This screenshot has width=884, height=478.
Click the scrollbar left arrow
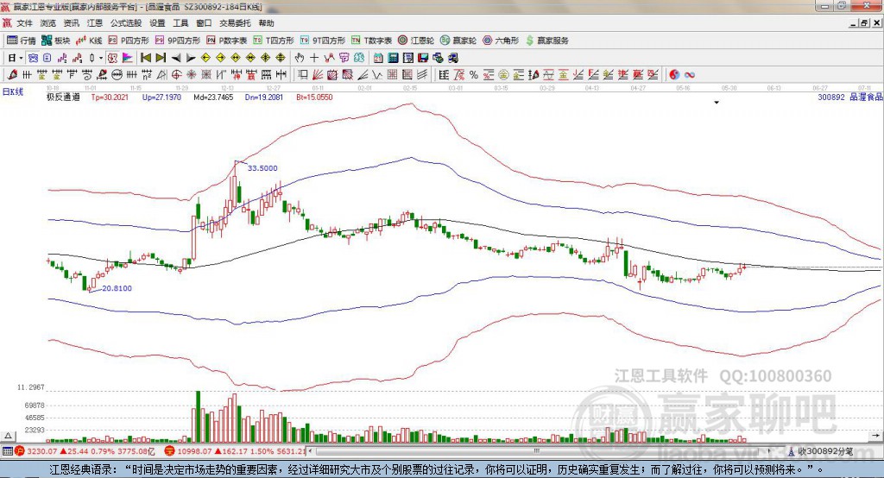click(311, 451)
